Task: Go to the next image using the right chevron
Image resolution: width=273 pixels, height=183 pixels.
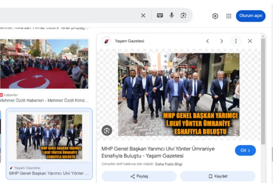Action: tap(222, 41)
